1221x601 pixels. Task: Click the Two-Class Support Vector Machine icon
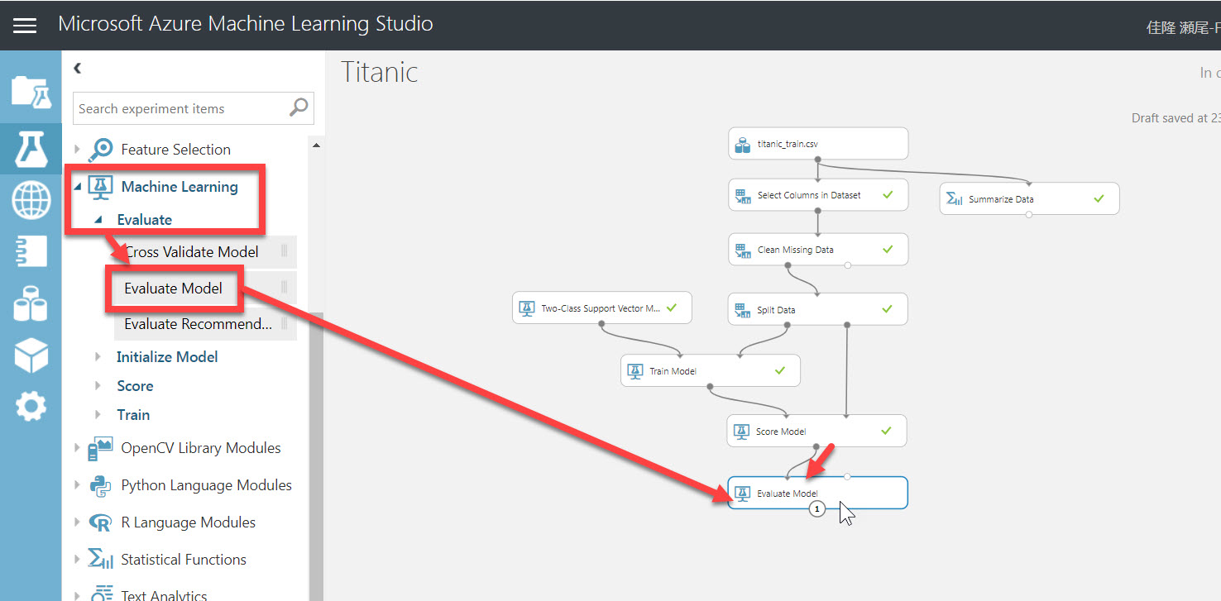(526, 308)
